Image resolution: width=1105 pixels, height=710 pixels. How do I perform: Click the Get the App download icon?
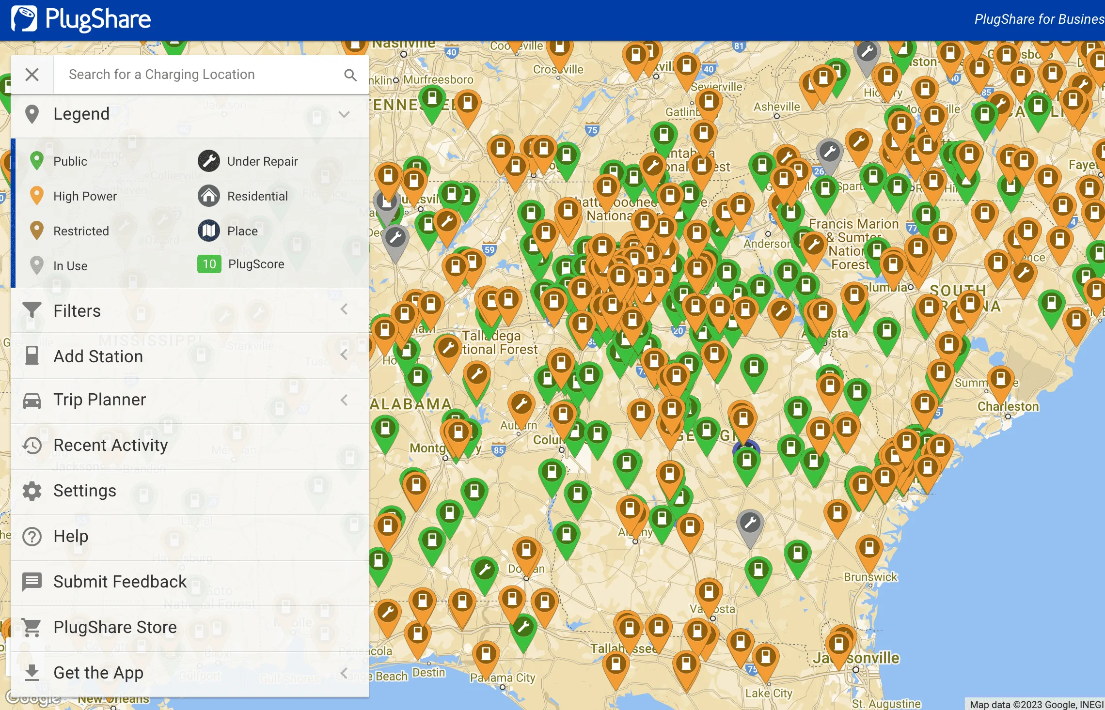point(32,672)
